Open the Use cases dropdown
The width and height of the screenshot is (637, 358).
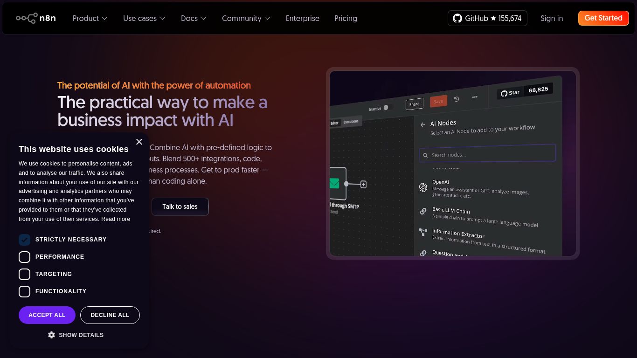(x=144, y=19)
